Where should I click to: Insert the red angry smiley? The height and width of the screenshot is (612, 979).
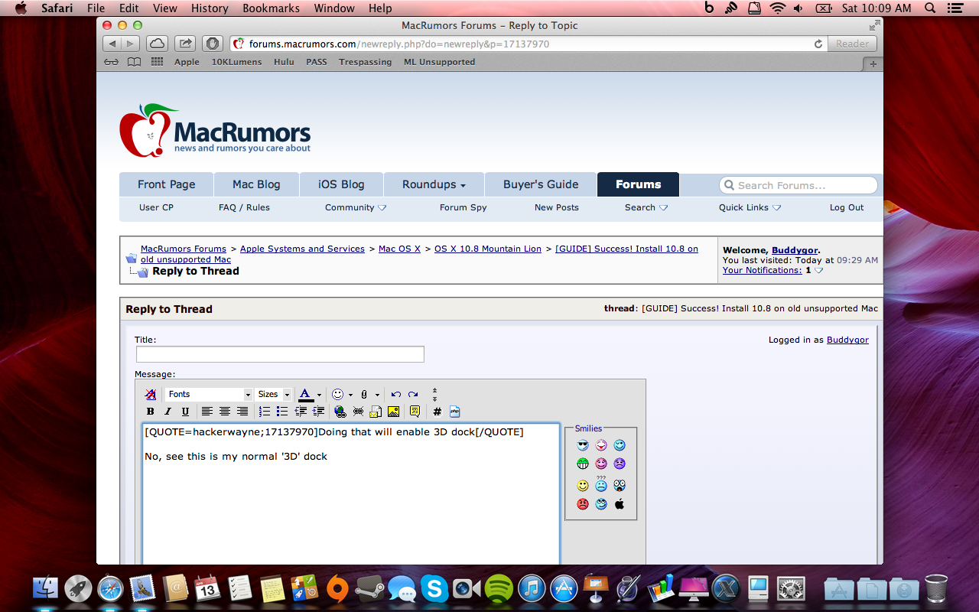(583, 504)
